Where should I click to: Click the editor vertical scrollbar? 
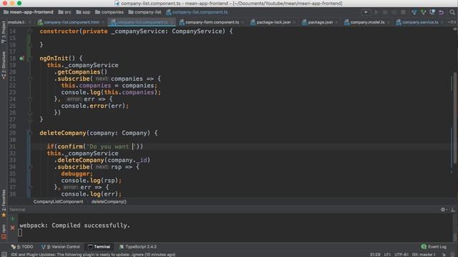point(455,118)
